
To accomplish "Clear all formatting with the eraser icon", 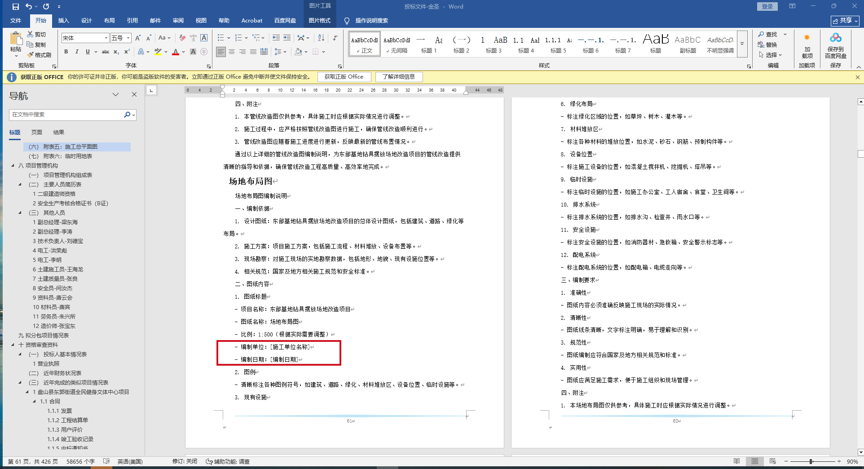I will point(182,38).
